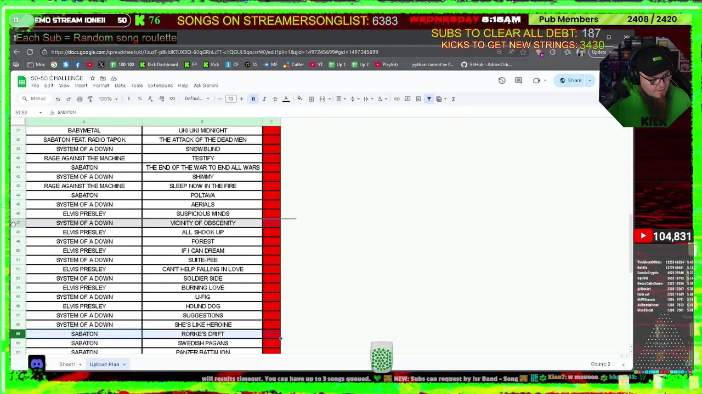Open the more number formats (123) option
The width and height of the screenshot is (702, 394).
point(172,99)
